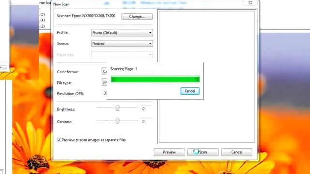Close the New Scan dialog window

(250, 3)
